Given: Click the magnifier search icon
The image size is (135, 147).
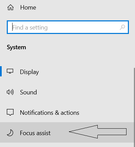Looking at the screenshot, I should [x=122, y=27].
